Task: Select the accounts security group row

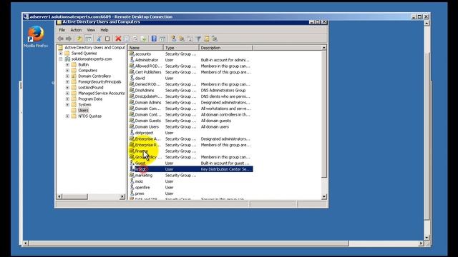Action: (190, 54)
